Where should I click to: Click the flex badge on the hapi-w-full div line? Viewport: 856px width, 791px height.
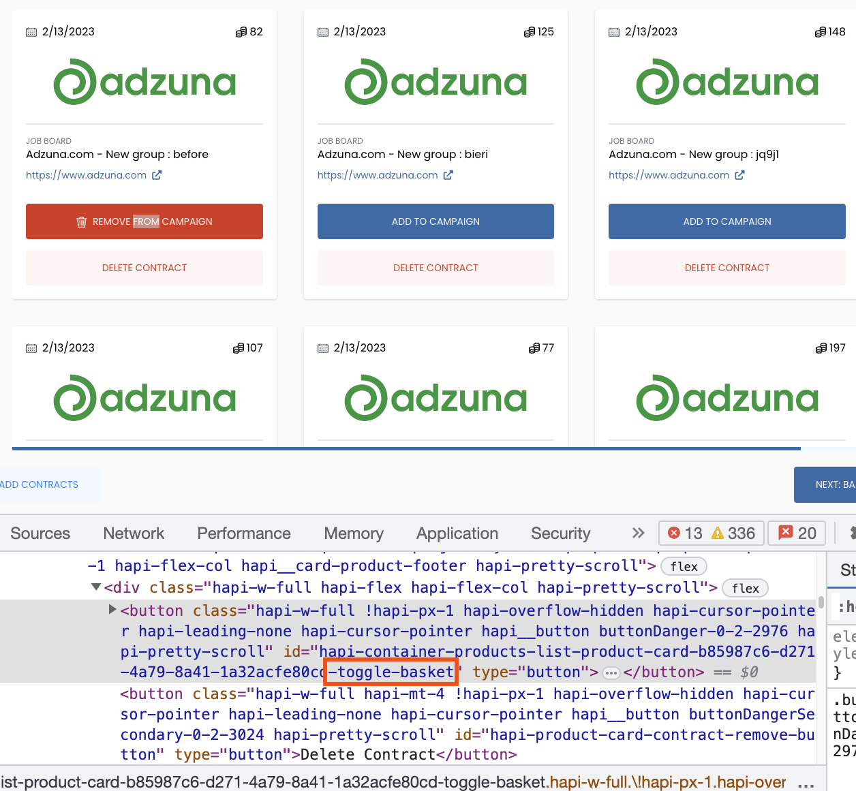coord(746,589)
